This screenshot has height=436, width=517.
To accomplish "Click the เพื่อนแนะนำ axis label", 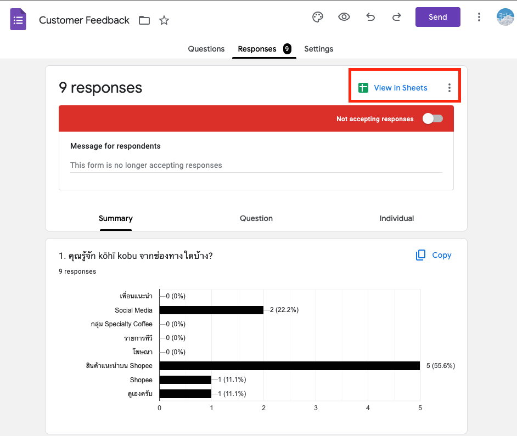I will pyautogui.click(x=136, y=296).
